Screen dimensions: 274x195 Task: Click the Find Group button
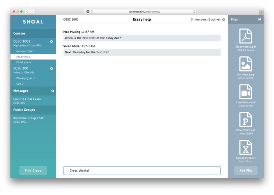[x=33, y=171]
